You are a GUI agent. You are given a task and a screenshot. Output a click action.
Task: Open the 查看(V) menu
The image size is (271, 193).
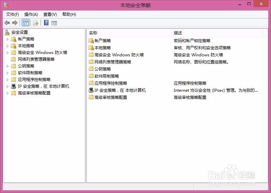tap(50, 14)
